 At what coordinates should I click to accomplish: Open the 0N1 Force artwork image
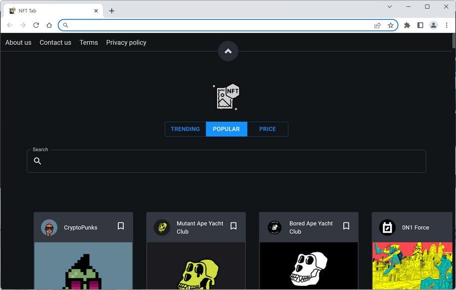click(x=412, y=266)
